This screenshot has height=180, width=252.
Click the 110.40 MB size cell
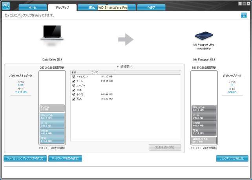pyautogui.click(x=106, y=99)
